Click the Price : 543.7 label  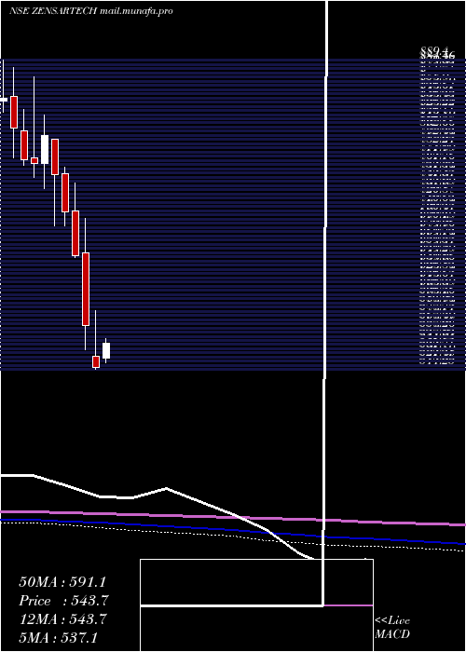[64, 601]
